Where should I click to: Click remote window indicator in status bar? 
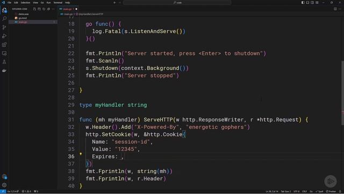3,191
